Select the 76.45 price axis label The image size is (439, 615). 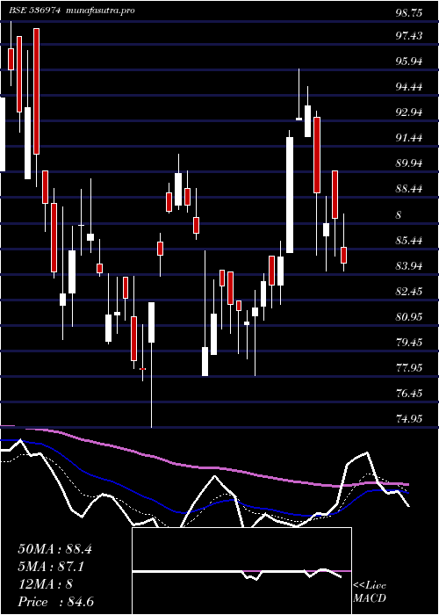point(409,394)
